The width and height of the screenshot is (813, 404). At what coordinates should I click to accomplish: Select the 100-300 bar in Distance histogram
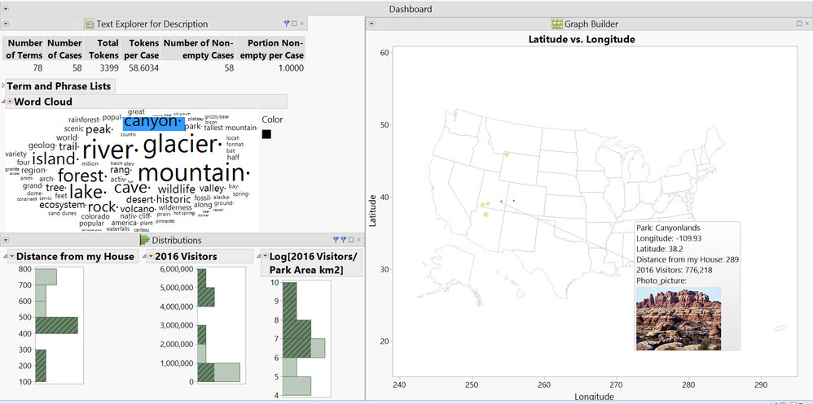point(41,366)
